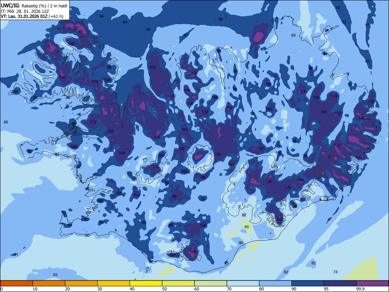Click the legend tick label '50'
This screenshot has width=389, height=292.
coord(165,289)
